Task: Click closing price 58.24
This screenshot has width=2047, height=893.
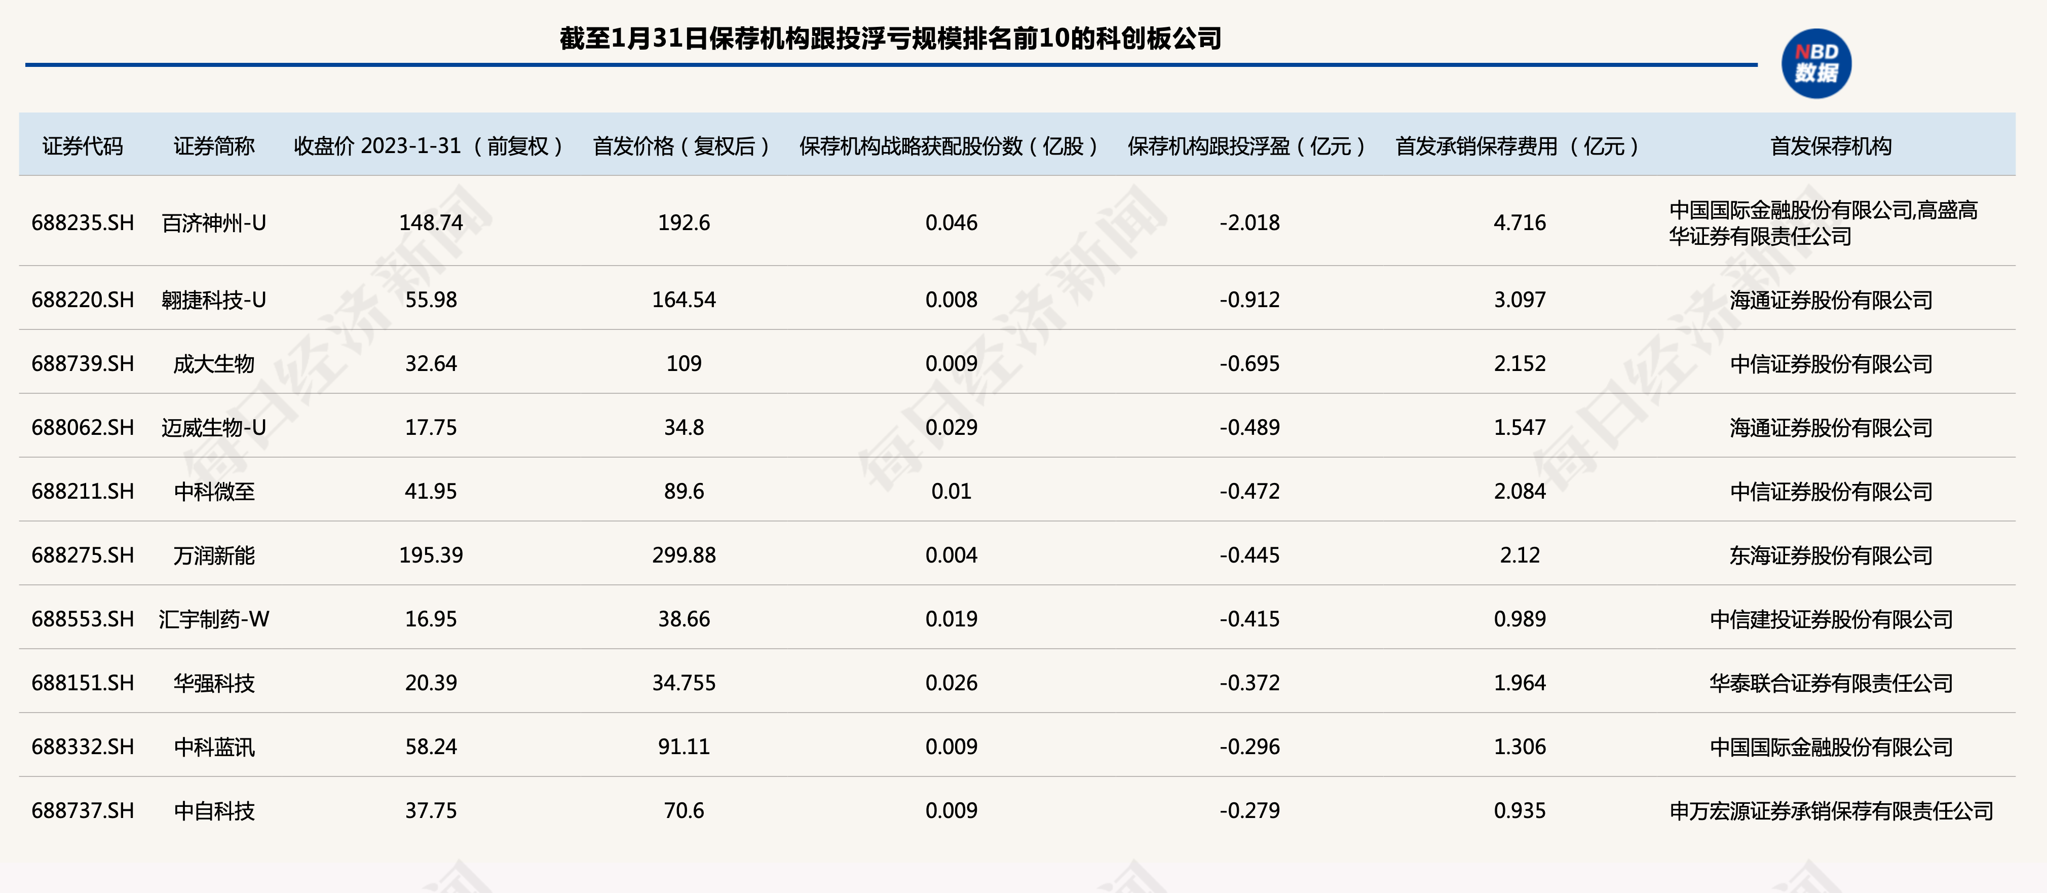Action: coord(431,747)
